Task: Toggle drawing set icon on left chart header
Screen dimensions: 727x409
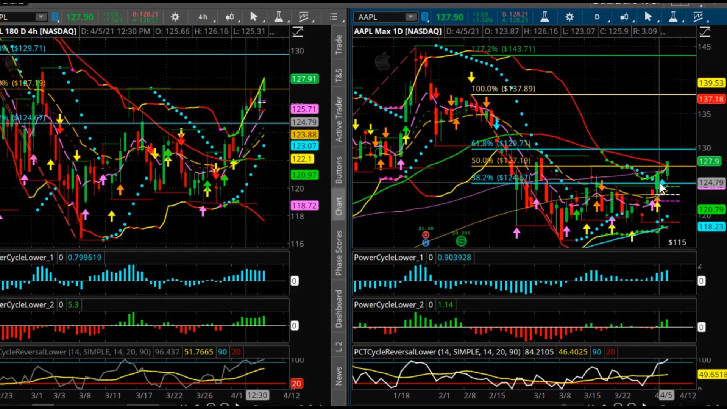Action: point(298,32)
